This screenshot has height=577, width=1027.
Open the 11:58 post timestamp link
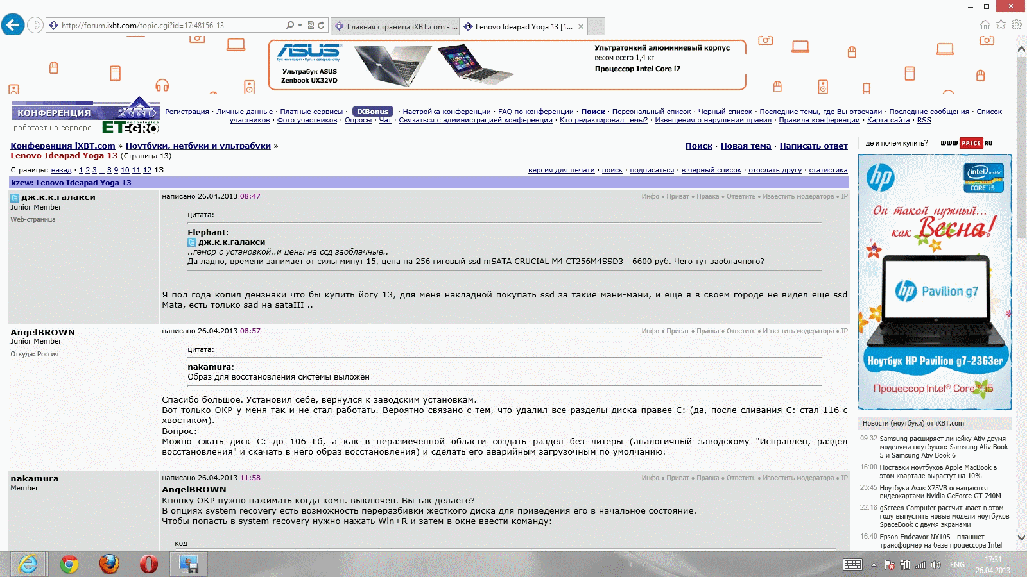(250, 478)
